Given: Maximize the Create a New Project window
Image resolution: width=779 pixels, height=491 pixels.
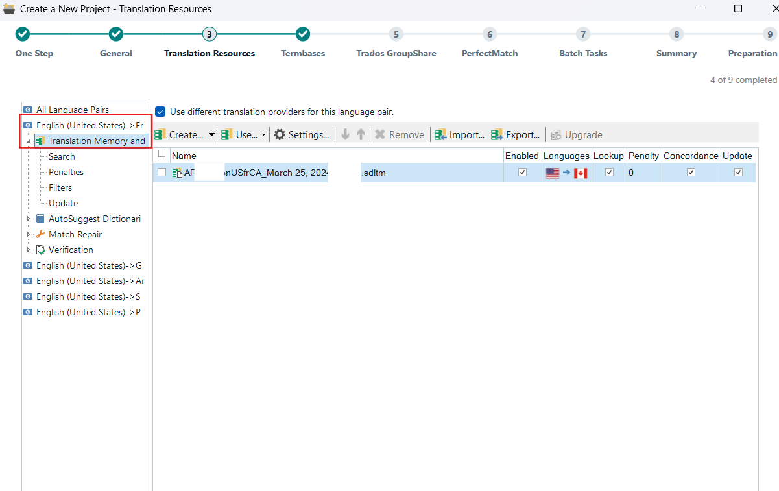Looking at the screenshot, I should pyautogui.click(x=738, y=8).
